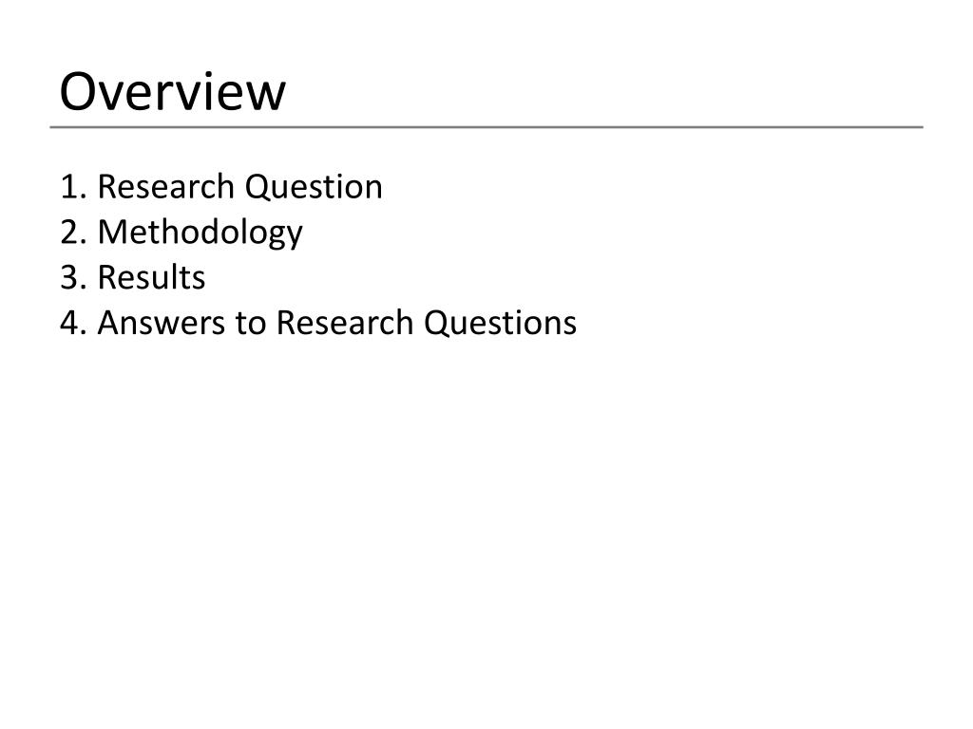The width and height of the screenshot is (973, 729).
Task: Select the Answers to Research Questions item
Action: click(x=318, y=323)
